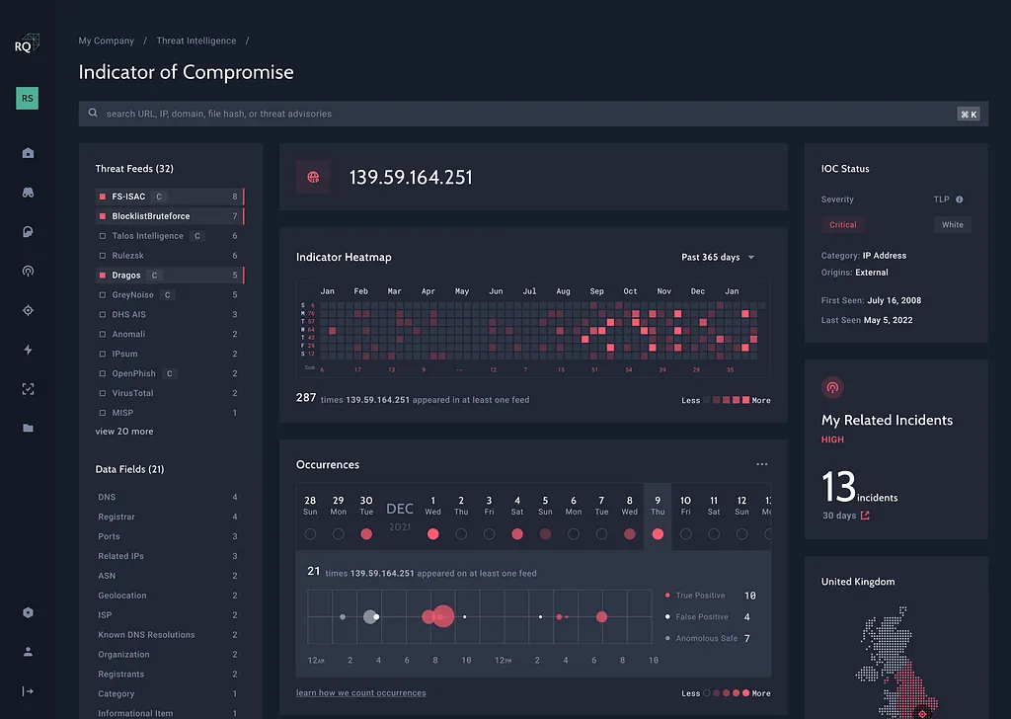Click the sidebar hexagon settings icon
Screen dimensions: 1011x719
pyautogui.click(x=28, y=612)
